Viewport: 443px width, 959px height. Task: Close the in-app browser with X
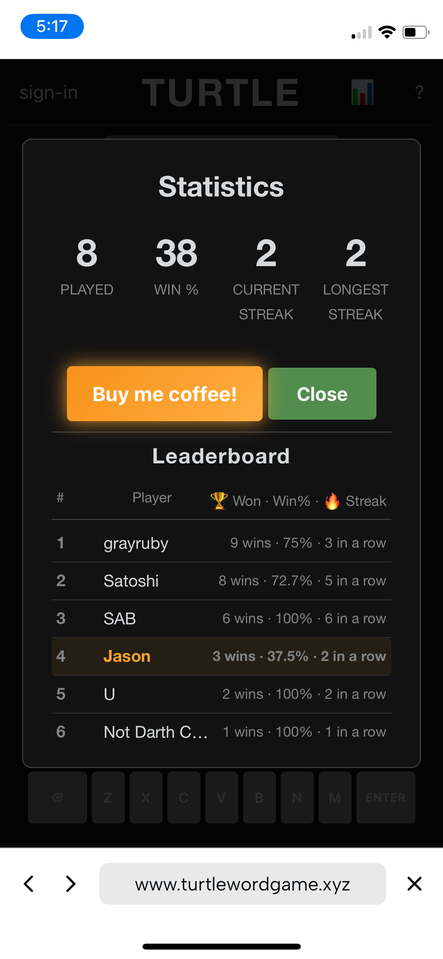click(x=414, y=883)
